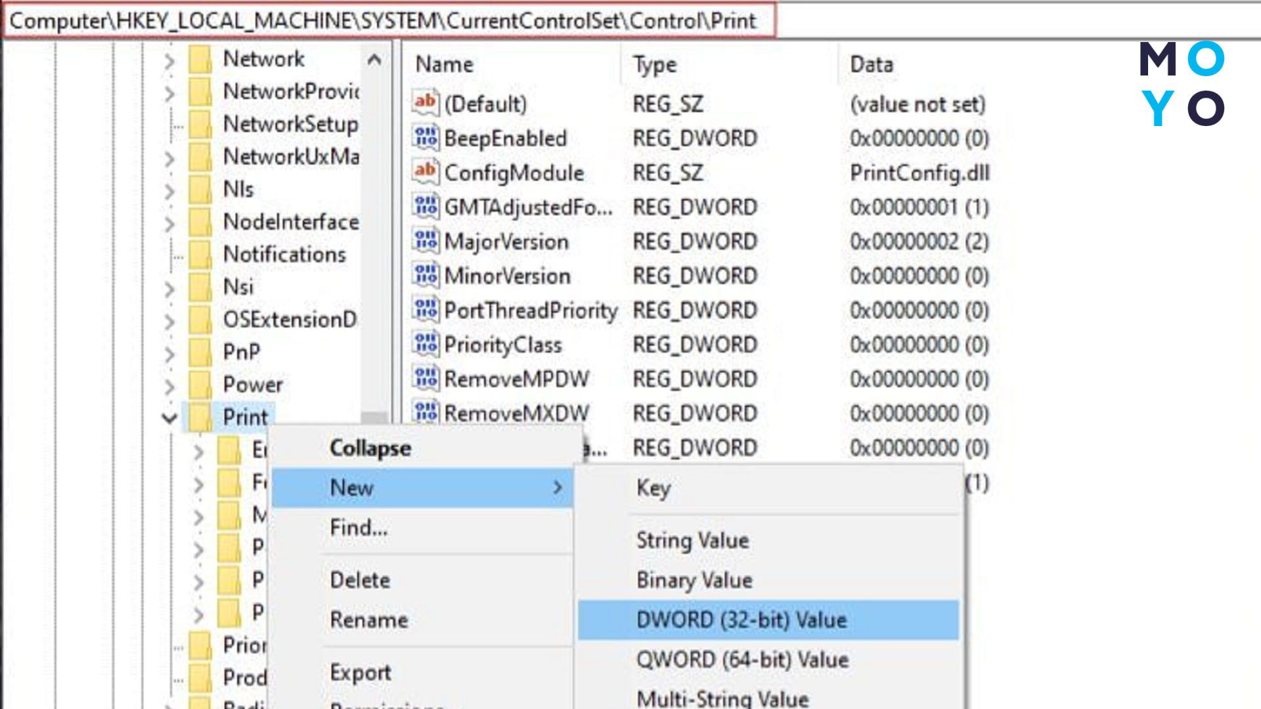Click the string icon beside (Default)
This screenshot has width=1261, height=709.
coord(424,102)
